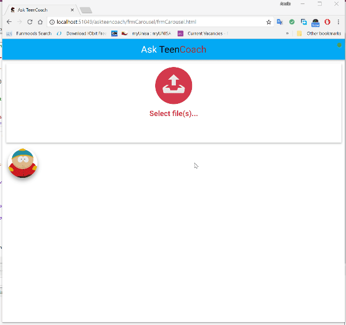This screenshot has width=346, height=325.
Task: Go back with the browser back arrow
Action: (9, 22)
